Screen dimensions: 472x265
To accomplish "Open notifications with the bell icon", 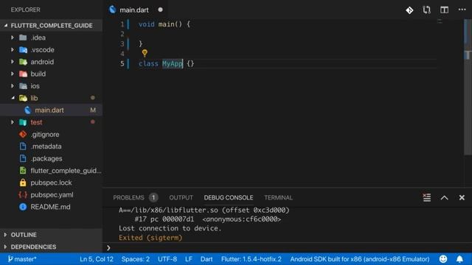I will 459,259.
